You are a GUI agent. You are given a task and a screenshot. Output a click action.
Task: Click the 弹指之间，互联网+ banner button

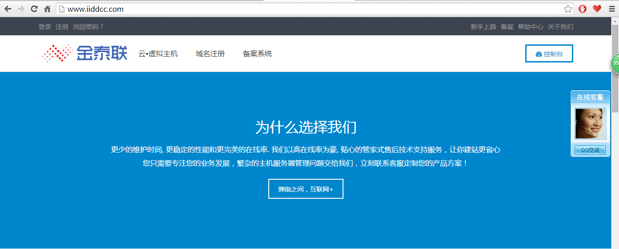(x=306, y=189)
